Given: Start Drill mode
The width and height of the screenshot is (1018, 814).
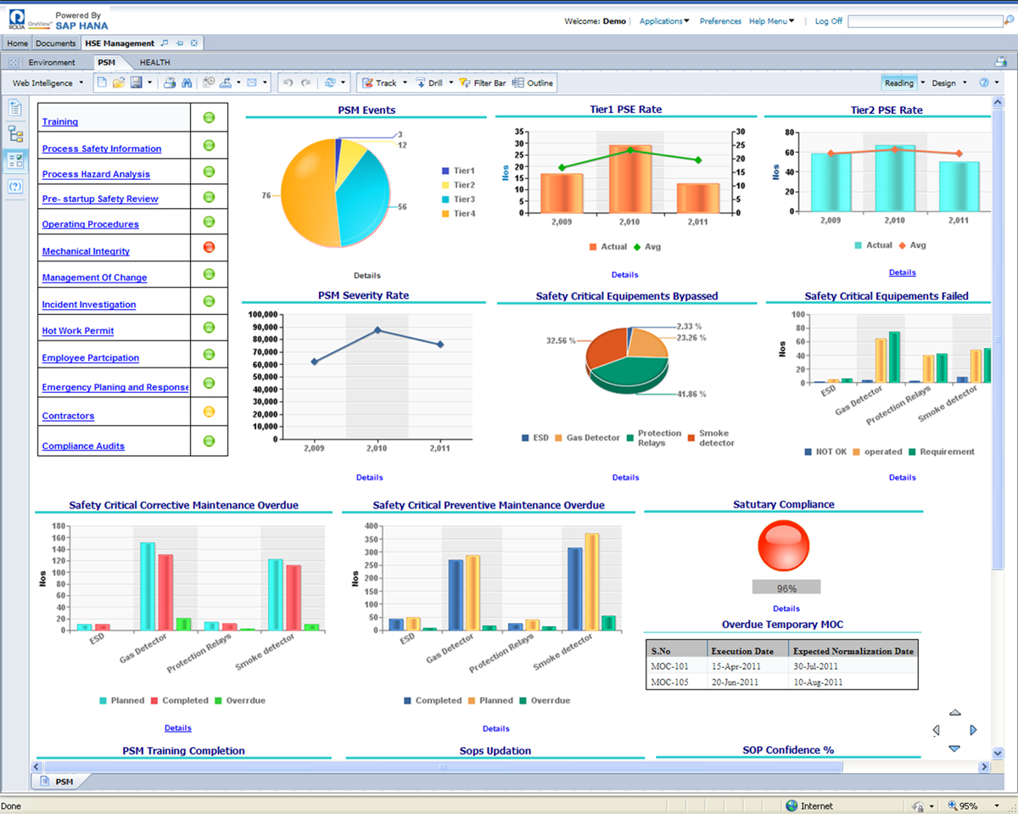Looking at the screenshot, I should tap(429, 83).
